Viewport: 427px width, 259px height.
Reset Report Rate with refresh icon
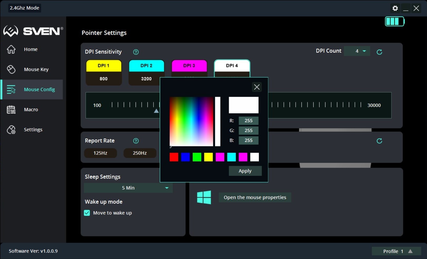point(379,141)
